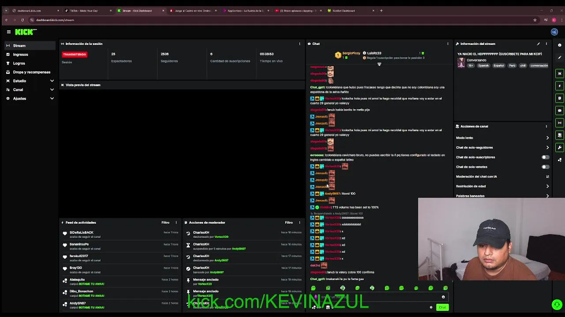Open Moderación del chat con IA link

coord(502,177)
